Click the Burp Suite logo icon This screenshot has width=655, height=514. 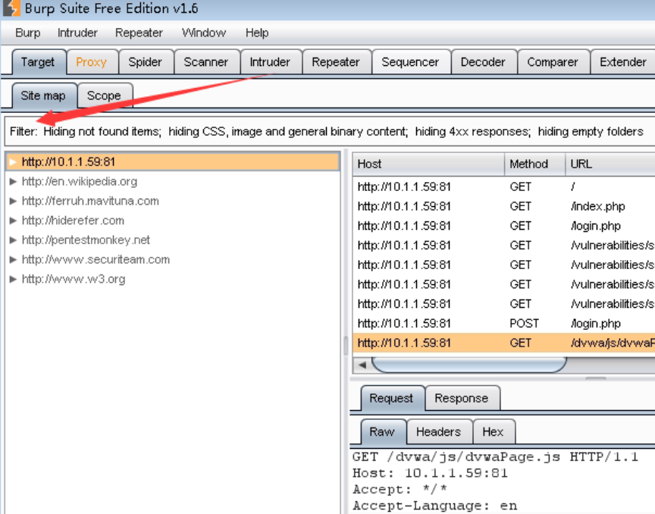click(x=11, y=8)
